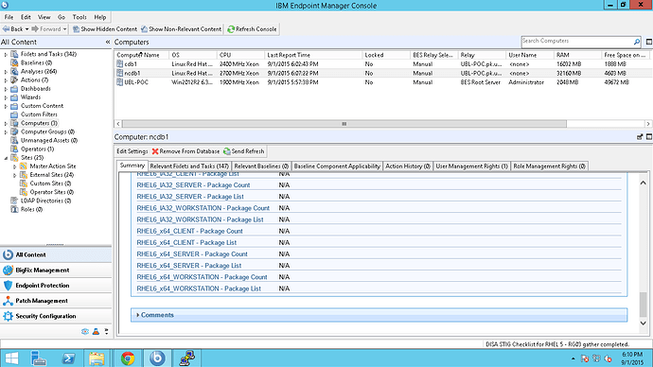The image size is (653, 367).
Task: Click the red Remove From Database icon
Action: point(155,151)
